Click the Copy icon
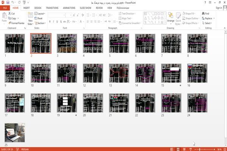Viewport: 227px width, 151px height. click(x=9, y=18)
